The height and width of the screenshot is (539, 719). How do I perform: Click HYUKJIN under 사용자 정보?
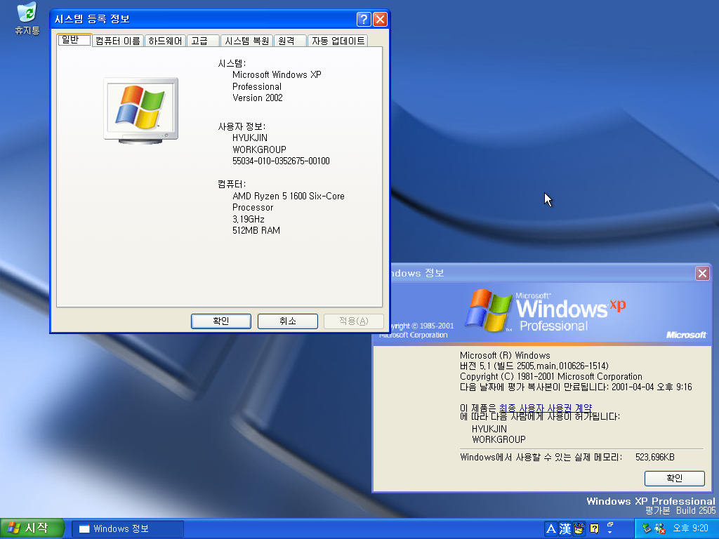coord(250,138)
